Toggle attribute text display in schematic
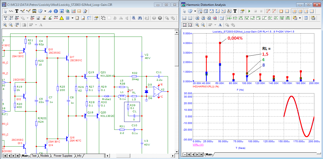 [5, 18]
